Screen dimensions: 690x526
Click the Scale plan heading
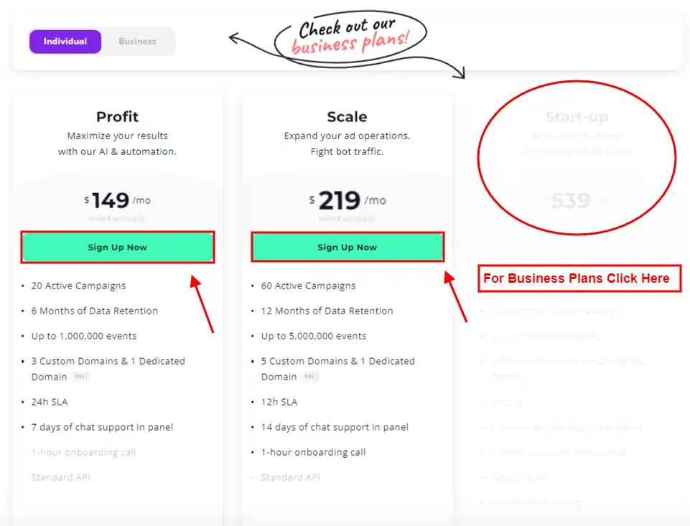(347, 117)
